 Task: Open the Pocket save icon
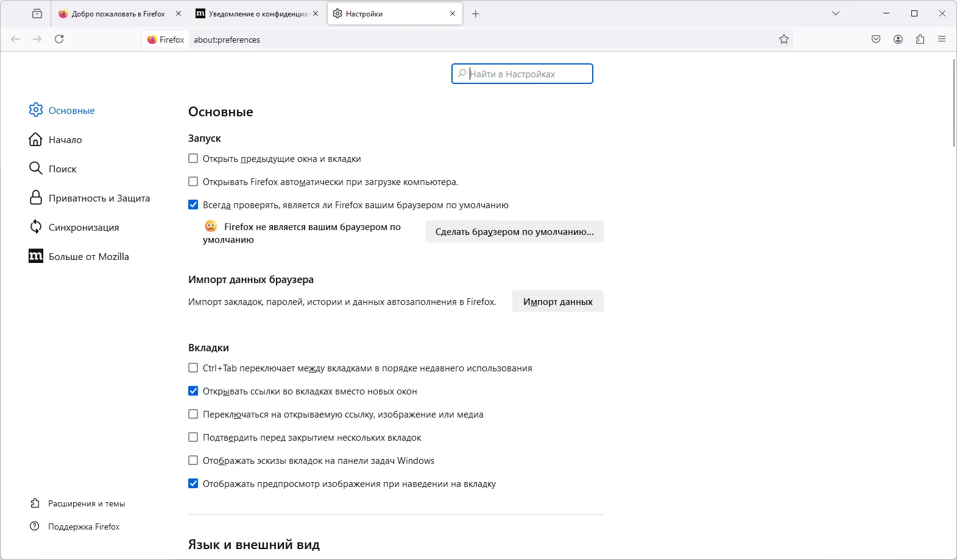[876, 39]
